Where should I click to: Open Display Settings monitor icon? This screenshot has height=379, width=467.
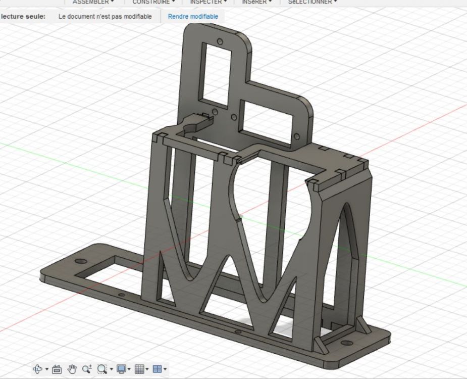tap(121, 369)
